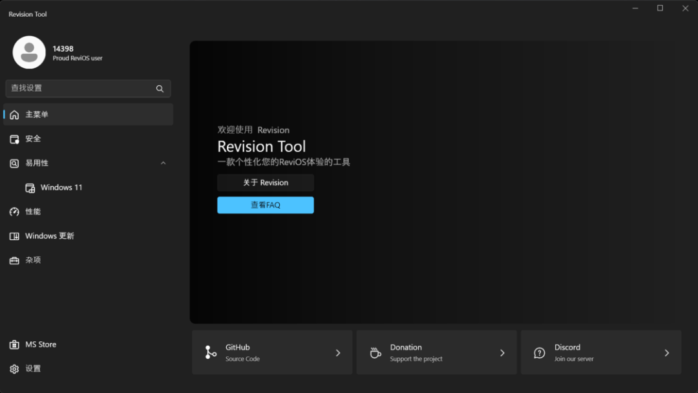Click the Proud ReviOS user text
This screenshot has height=393, width=698.
point(78,58)
